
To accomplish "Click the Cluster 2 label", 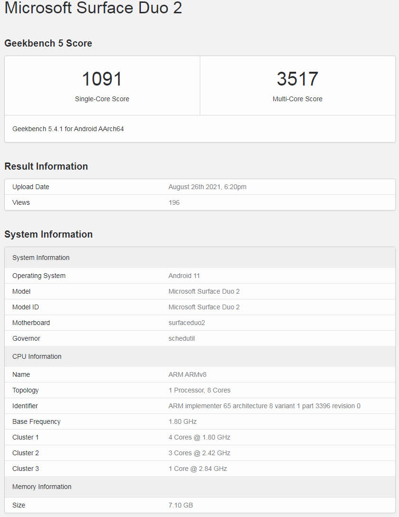I will tap(25, 453).
